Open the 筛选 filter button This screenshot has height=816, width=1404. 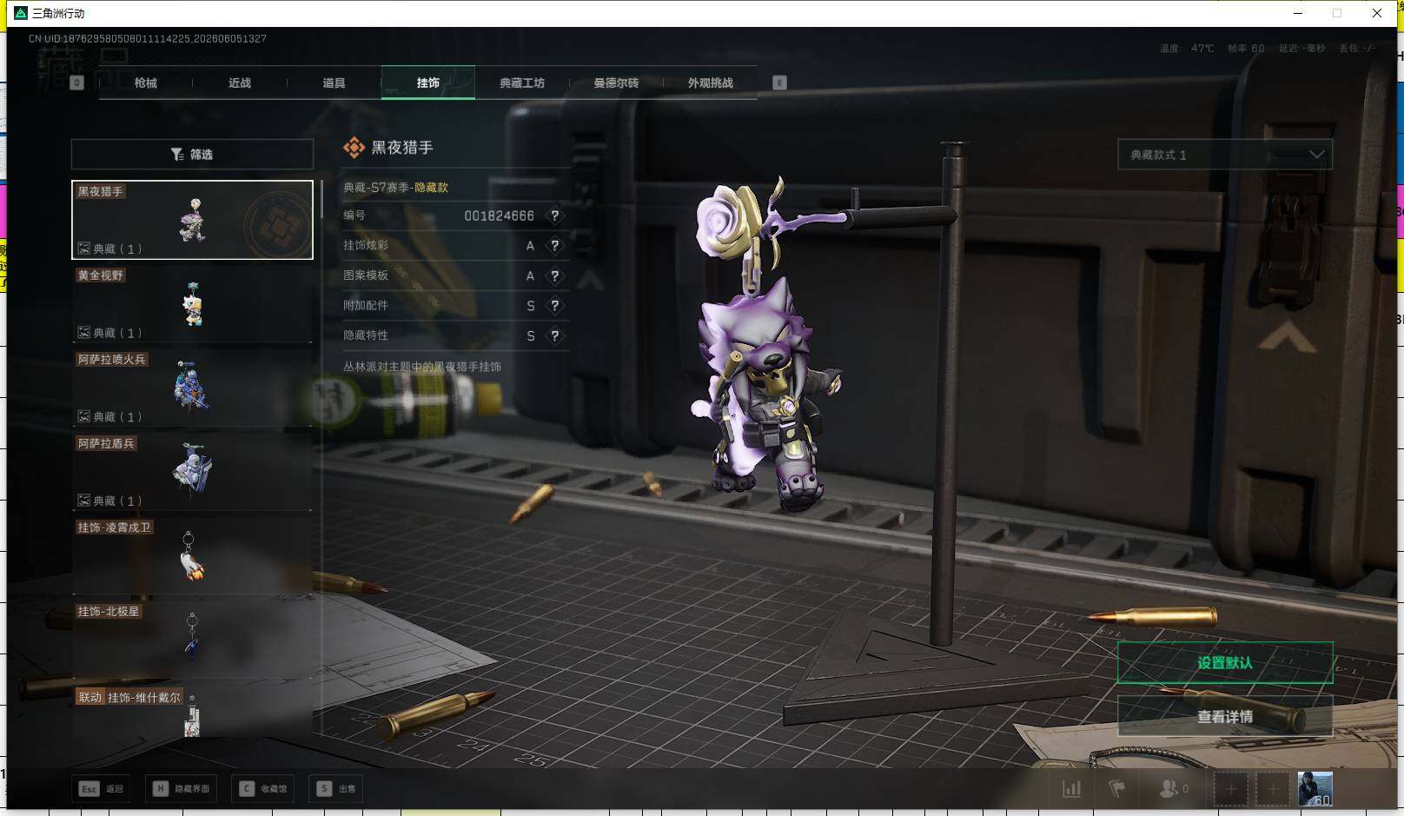[192, 154]
